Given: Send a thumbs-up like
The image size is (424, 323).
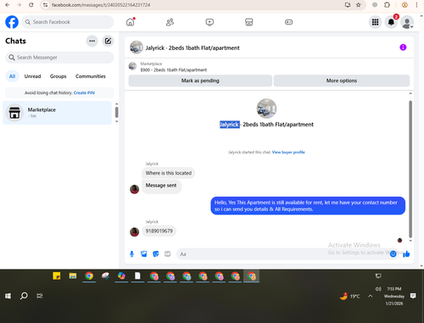Looking at the screenshot, I should pos(406,254).
